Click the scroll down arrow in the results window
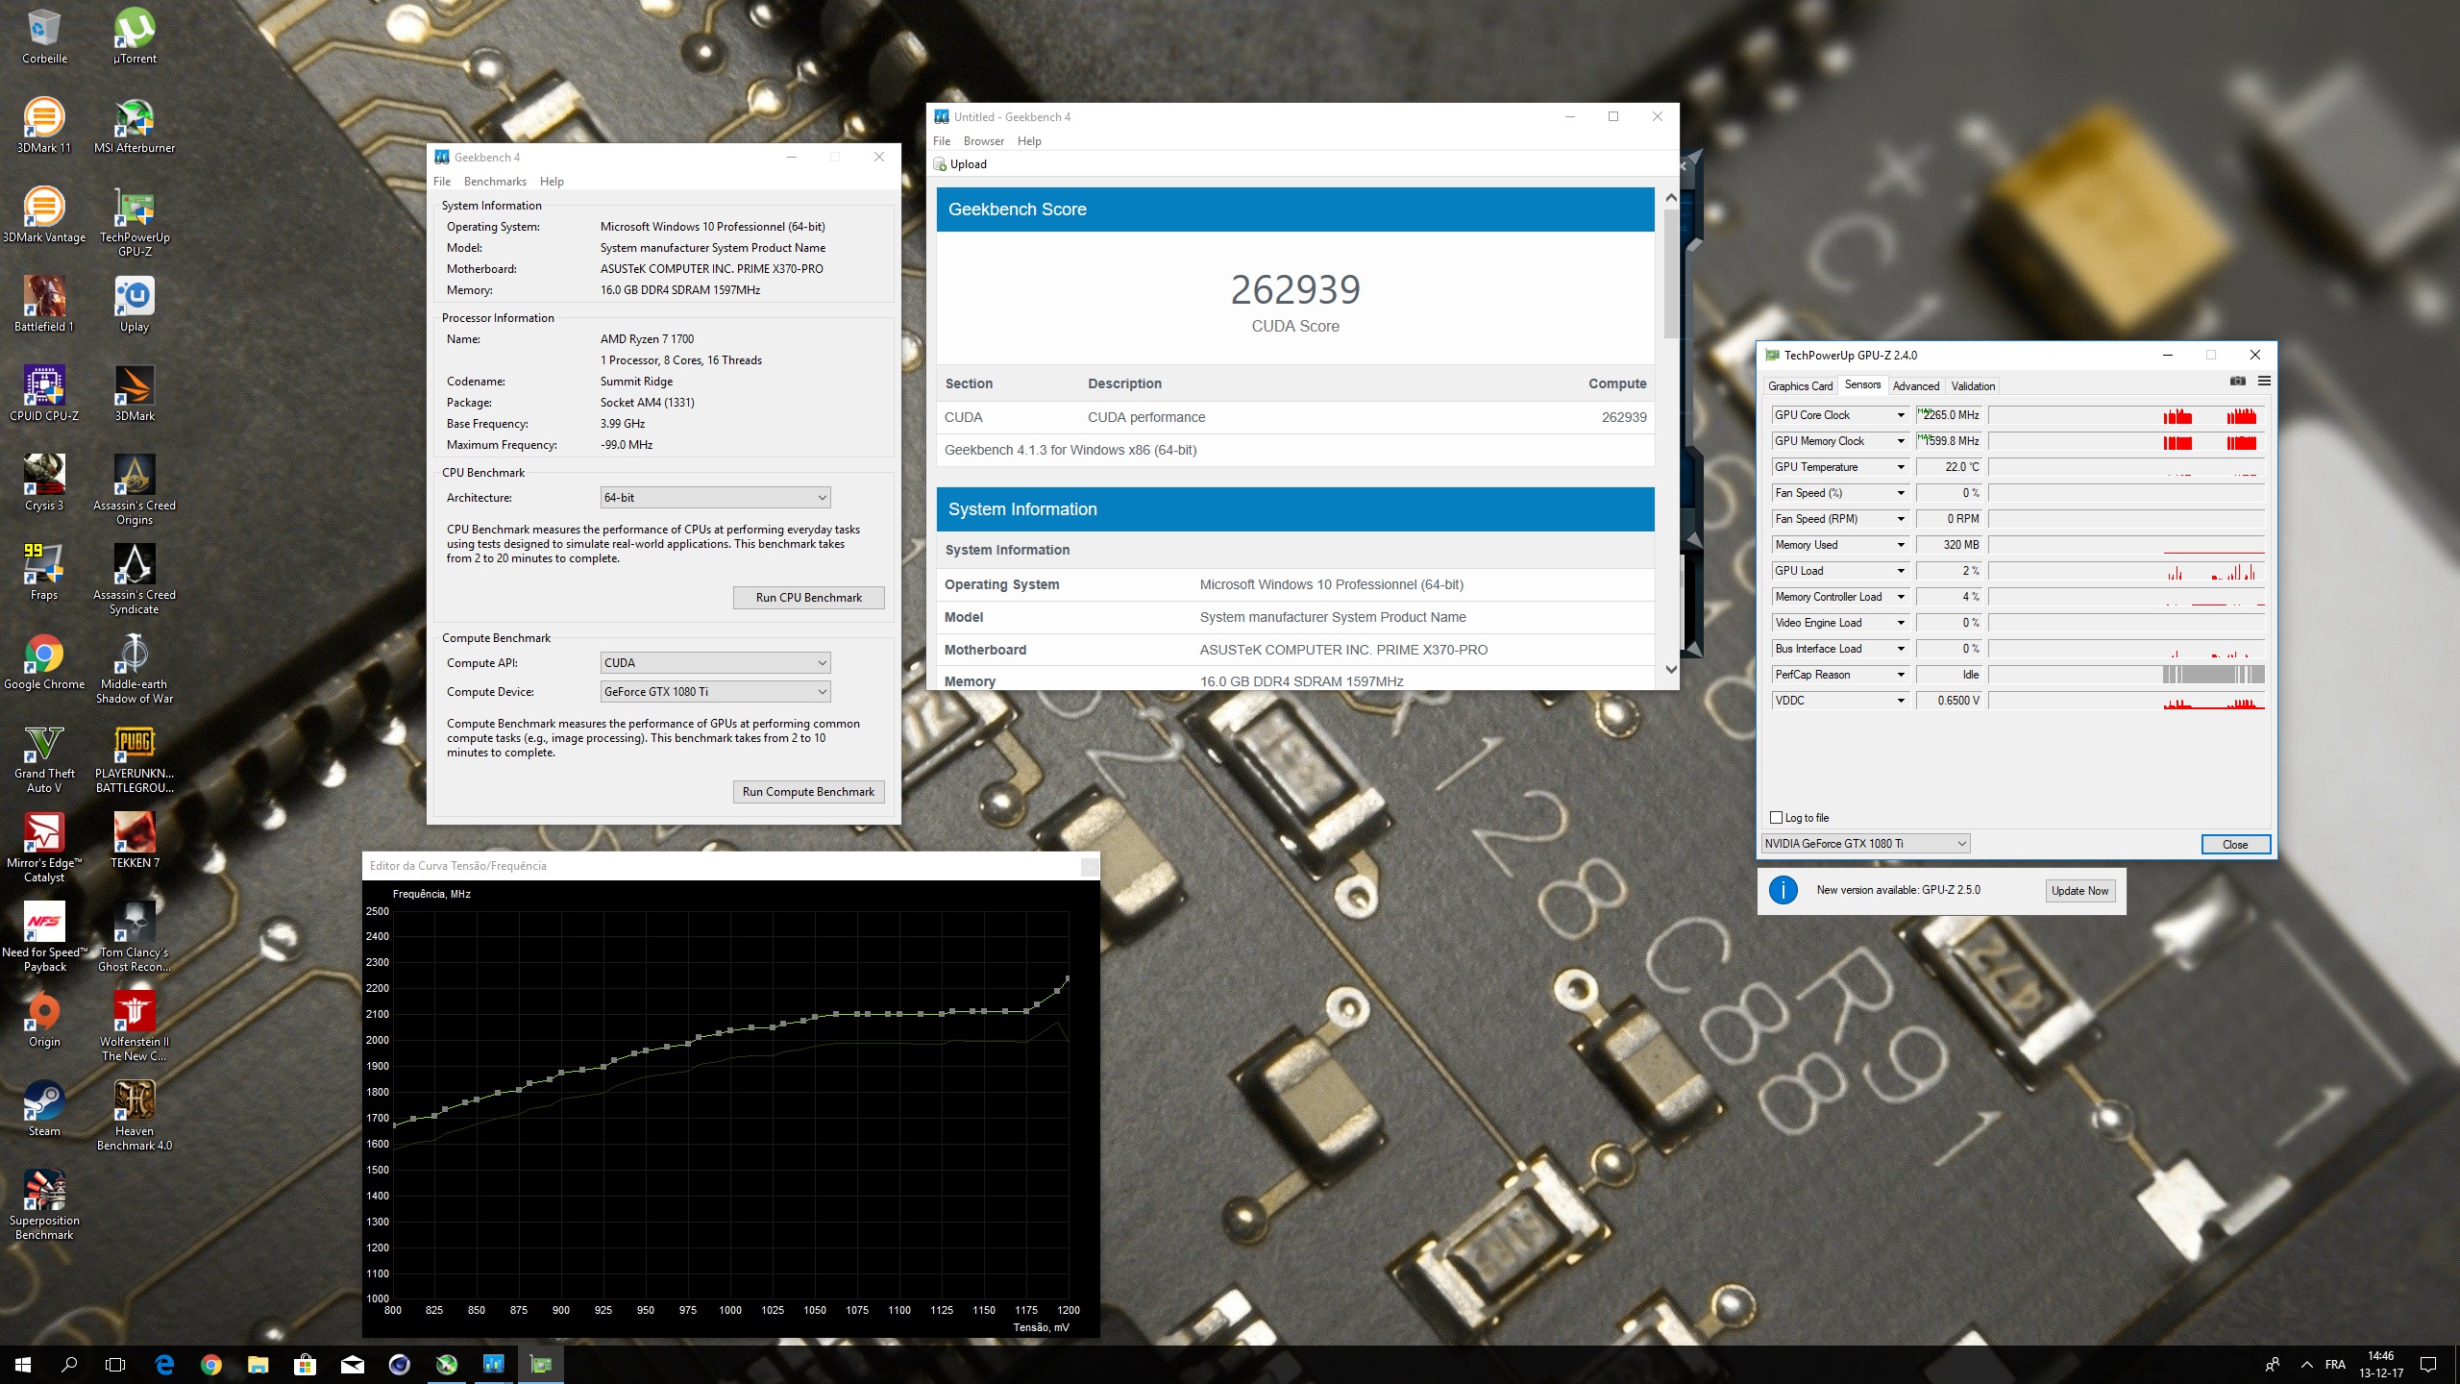 (x=1671, y=670)
